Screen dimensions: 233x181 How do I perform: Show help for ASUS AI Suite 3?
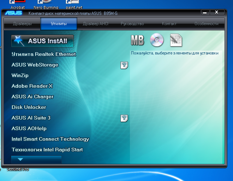pos(124,118)
